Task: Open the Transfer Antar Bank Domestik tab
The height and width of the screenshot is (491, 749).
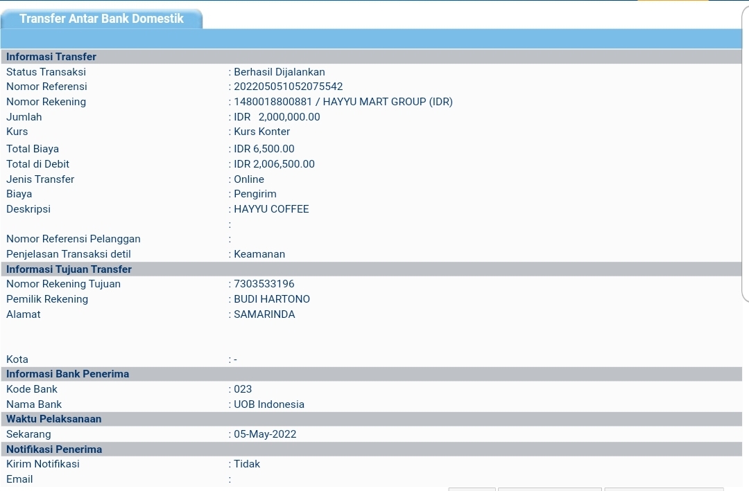Action: click(101, 19)
